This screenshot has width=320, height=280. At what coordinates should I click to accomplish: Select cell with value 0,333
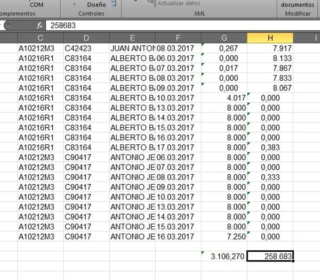point(270,177)
